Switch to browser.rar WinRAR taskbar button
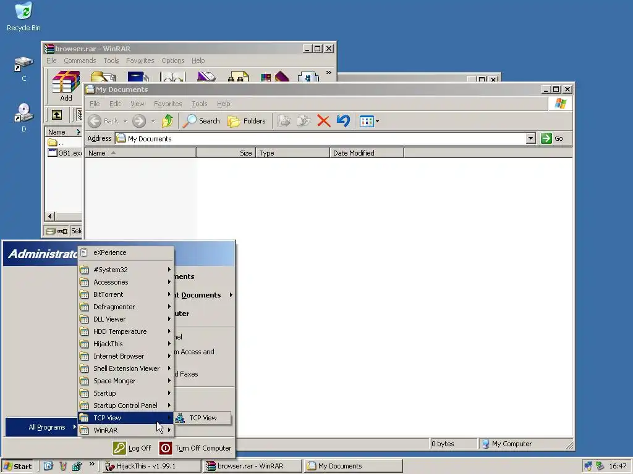The height and width of the screenshot is (474, 633). [x=253, y=467]
